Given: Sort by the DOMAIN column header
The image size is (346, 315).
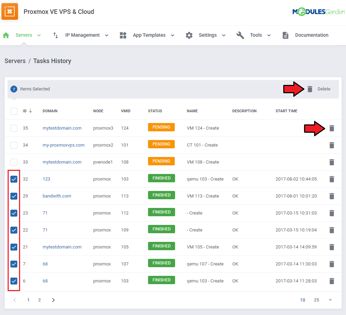Looking at the screenshot, I should pyautogui.click(x=50, y=111).
